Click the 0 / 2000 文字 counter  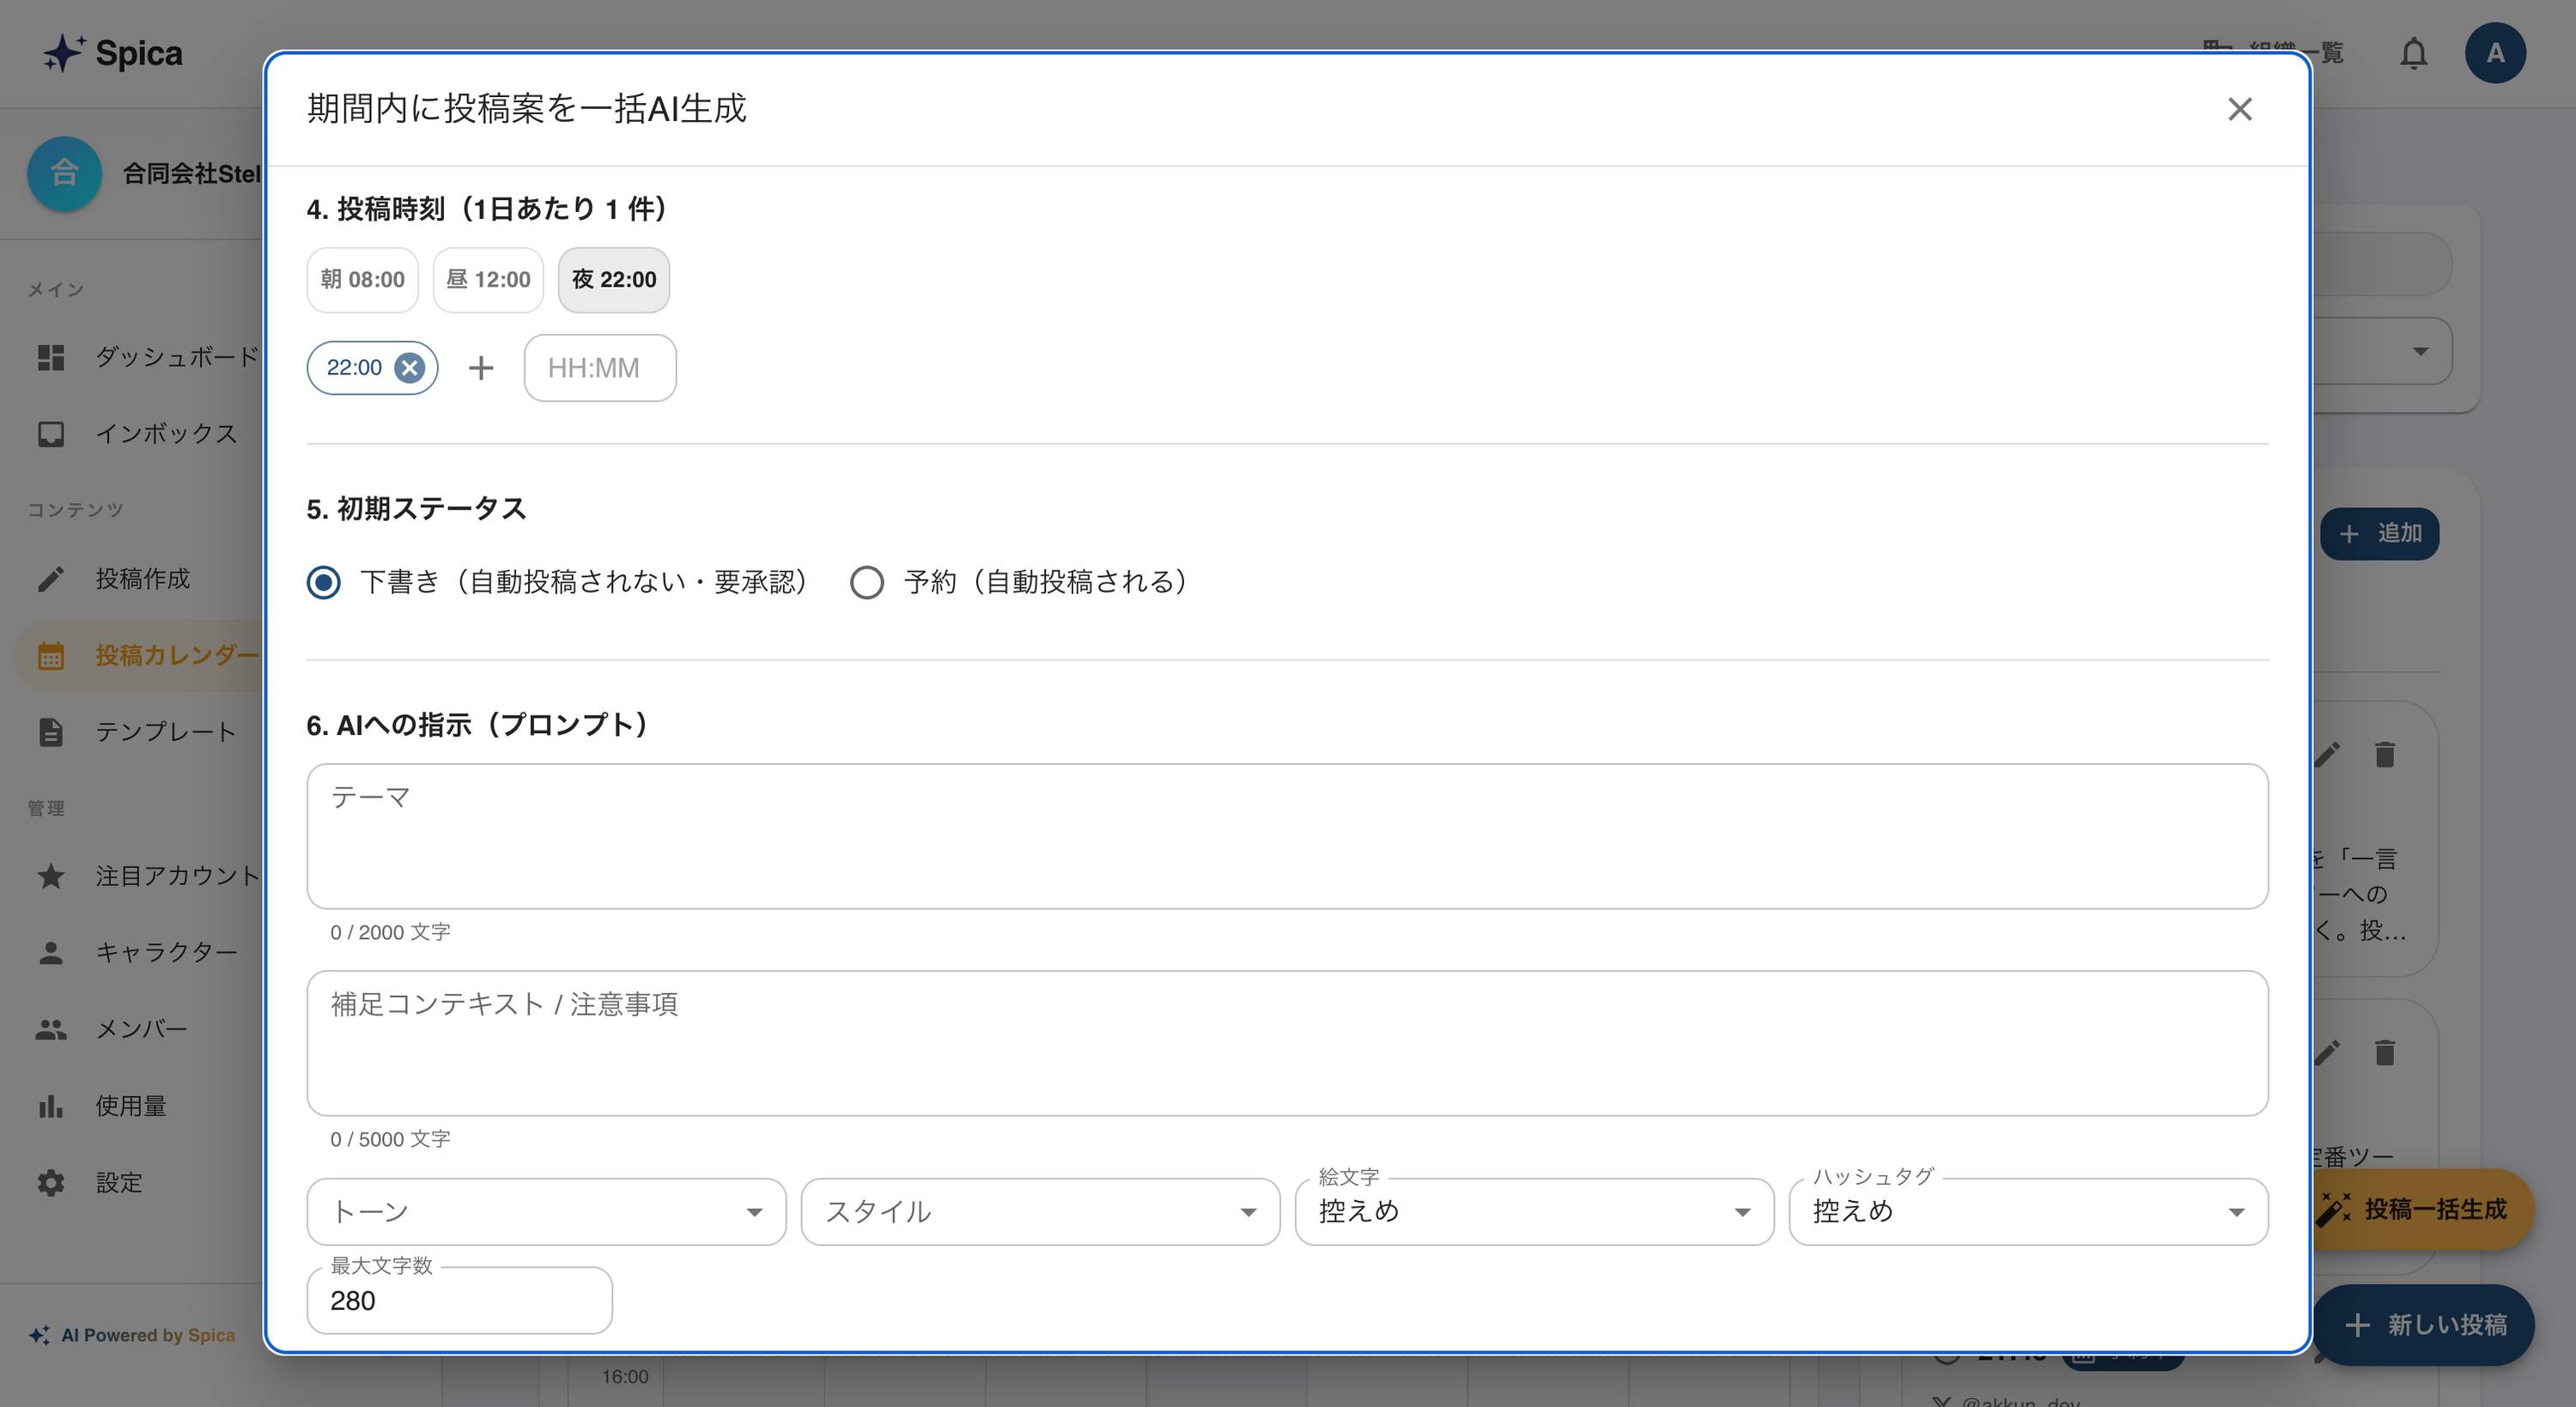click(x=390, y=932)
